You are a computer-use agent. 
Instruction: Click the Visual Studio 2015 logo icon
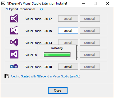click(14, 30)
